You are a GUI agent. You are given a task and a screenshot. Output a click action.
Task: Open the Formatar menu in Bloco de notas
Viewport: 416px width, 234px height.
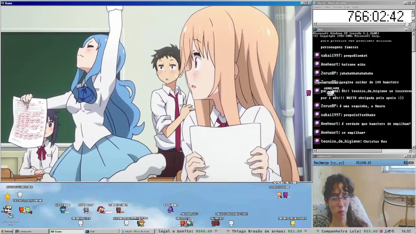click(337, 7)
